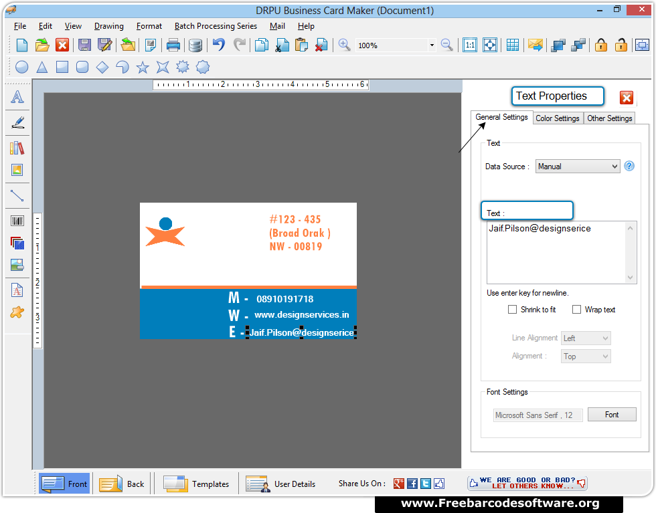Select the phone number 08910191718 on card
656x513 pixels.
(x=285, y=299)
